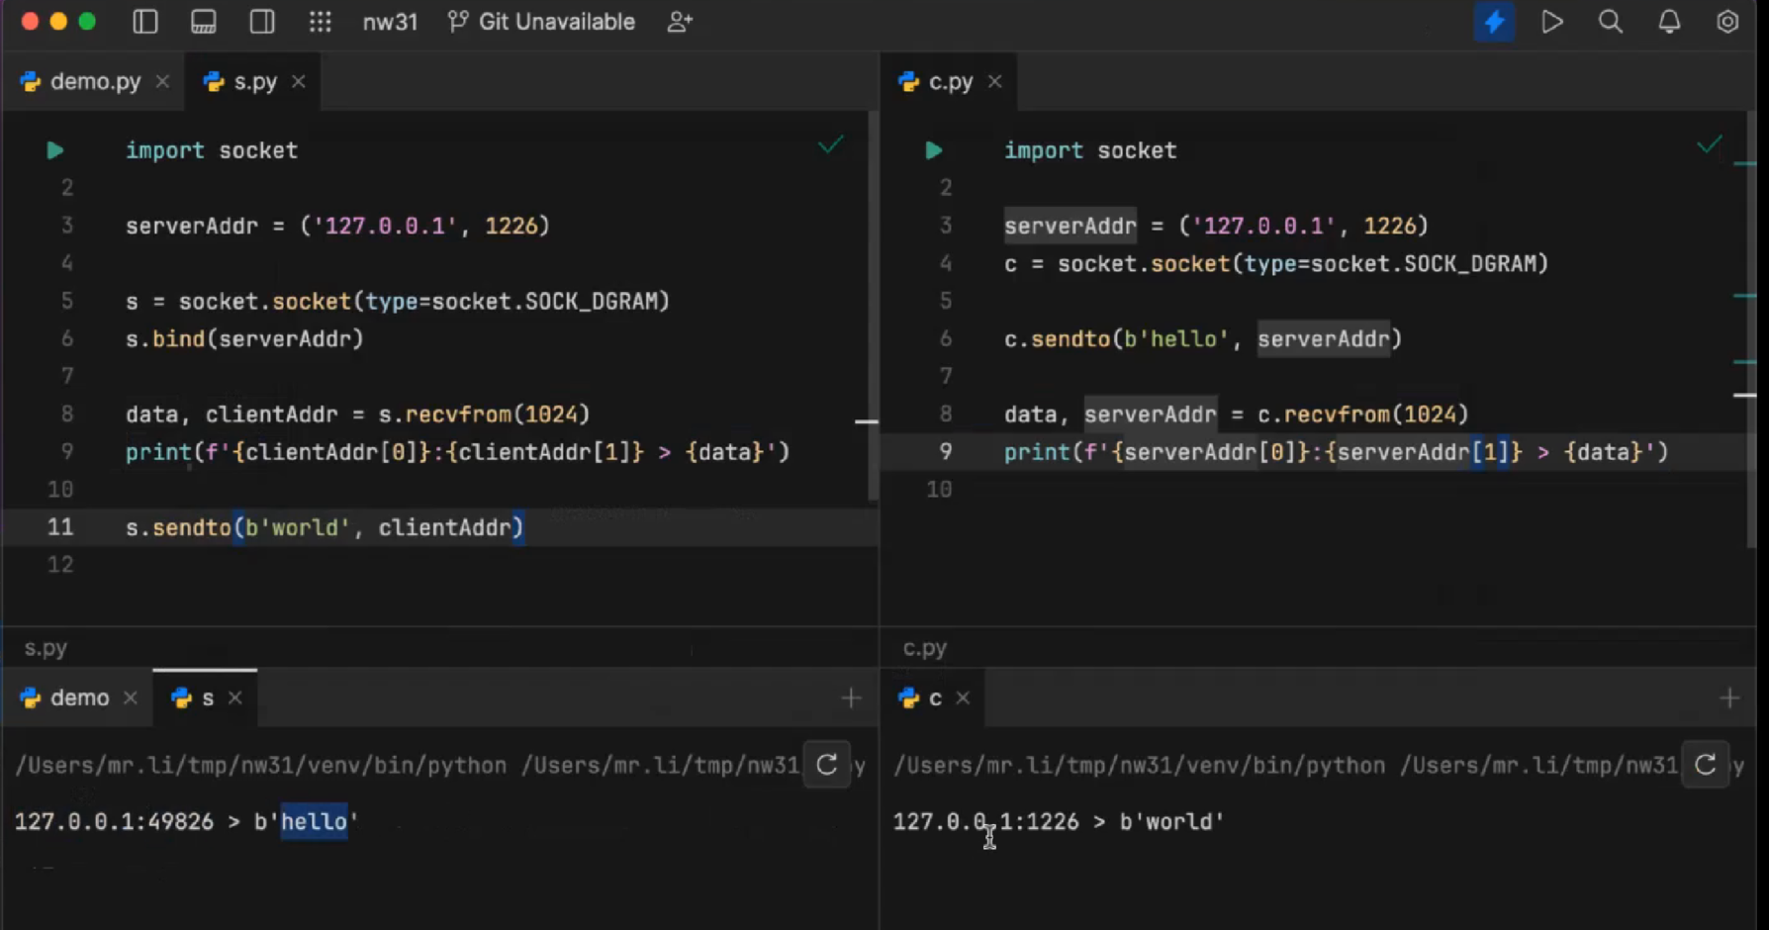Screen dimensions: 1769x930
Task: Rerun the s script with reload icon
Action: tap(827, 765)
